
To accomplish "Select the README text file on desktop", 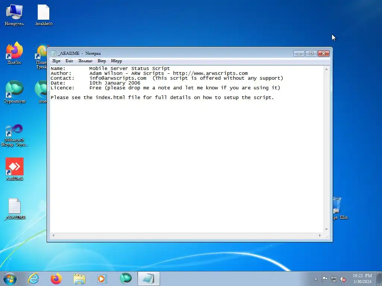I will coord(15,209).
